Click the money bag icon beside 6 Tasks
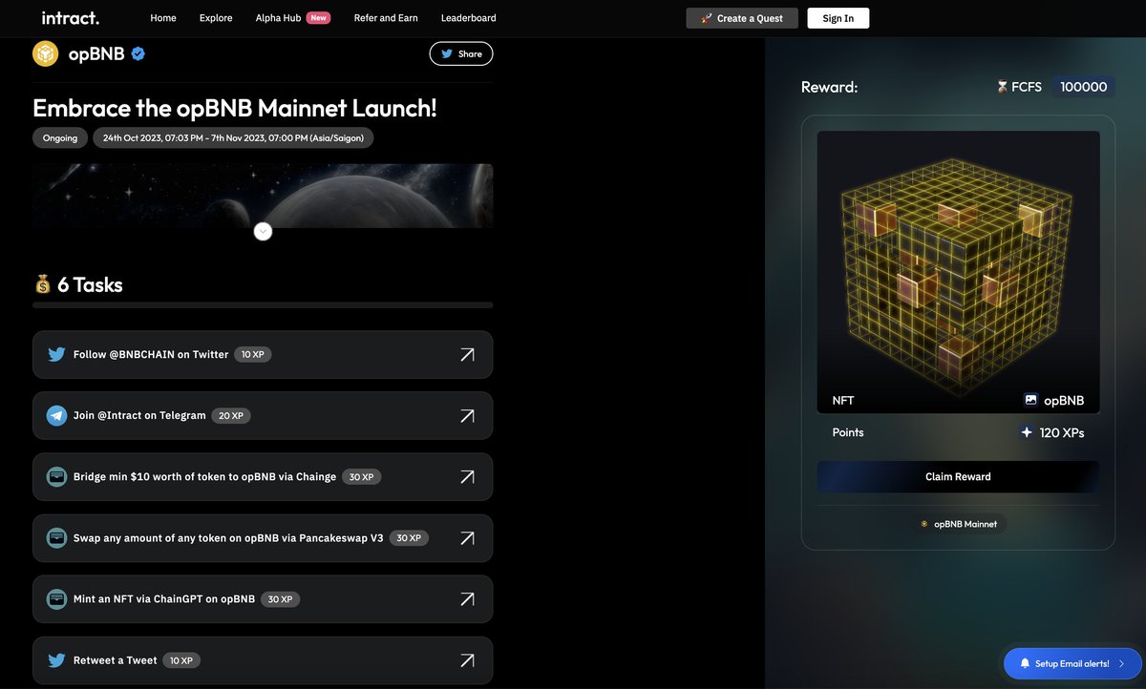This screenshot has height=689, width=1146. point(42,284)
